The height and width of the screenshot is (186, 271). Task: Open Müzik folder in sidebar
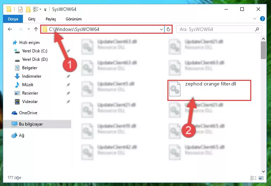[27, 85]
